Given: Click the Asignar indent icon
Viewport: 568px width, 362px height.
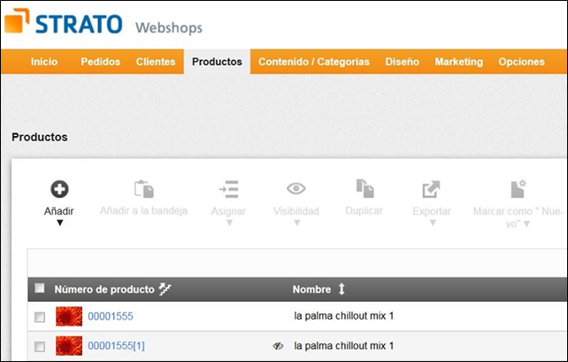Looking at the screenshot, I should 228,189.
